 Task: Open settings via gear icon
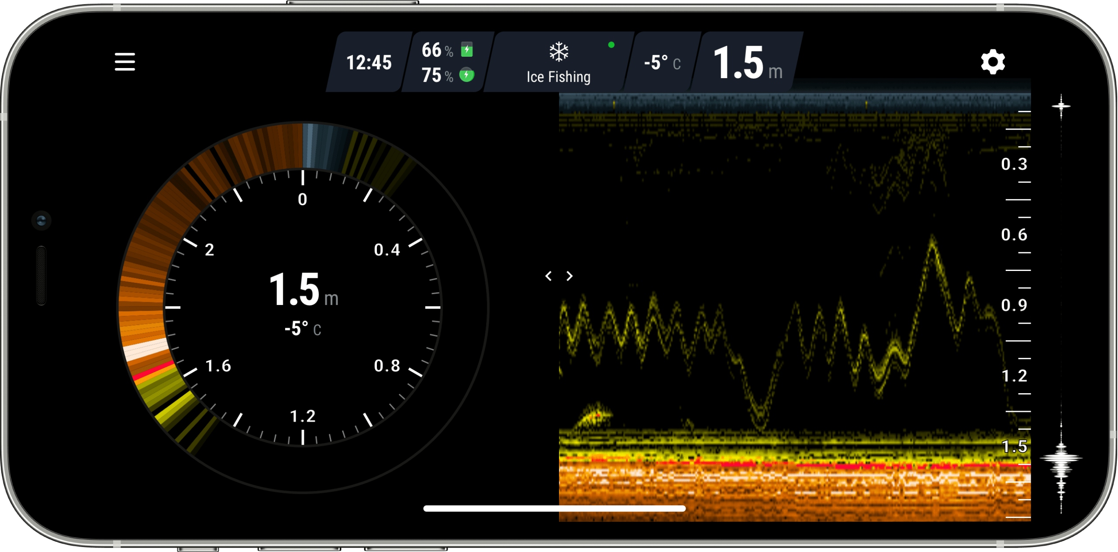[992, 62]
